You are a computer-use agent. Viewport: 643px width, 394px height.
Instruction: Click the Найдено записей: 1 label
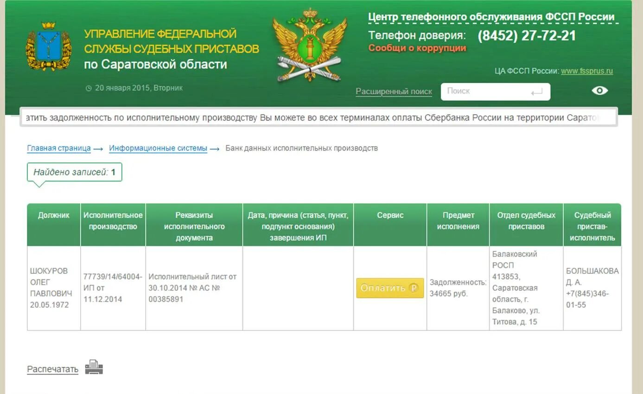pyautogui.click(x=75, y=172)
